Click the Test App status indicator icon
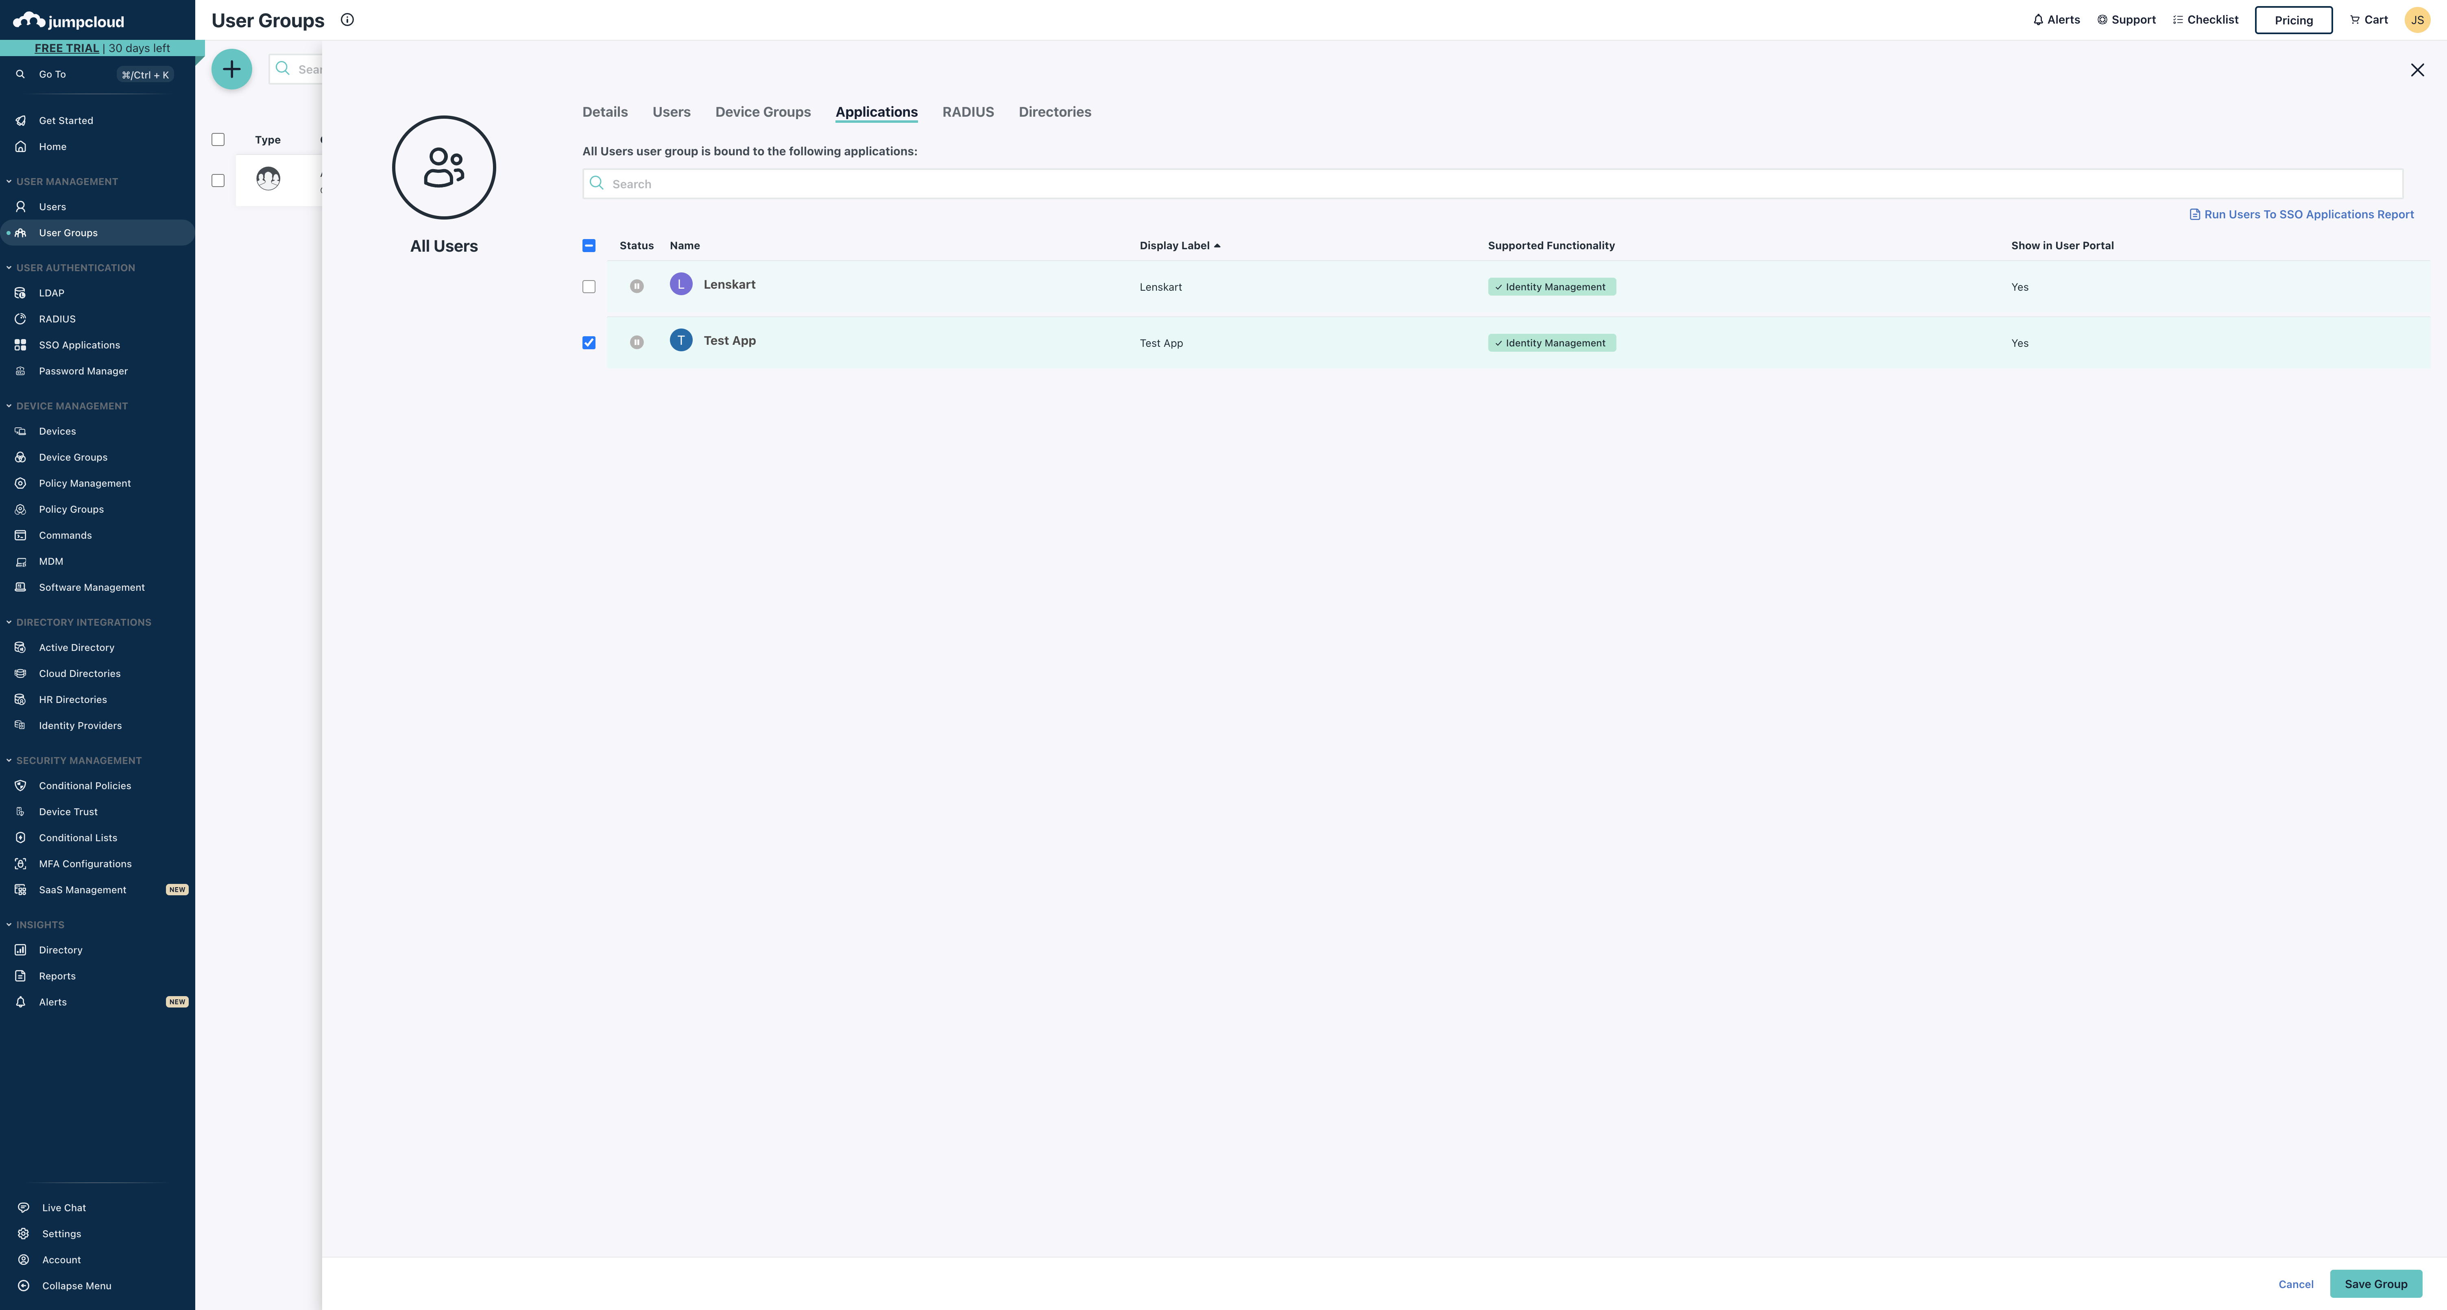Viewport: 2447px width, 1310px height. [x=637, y=343]
